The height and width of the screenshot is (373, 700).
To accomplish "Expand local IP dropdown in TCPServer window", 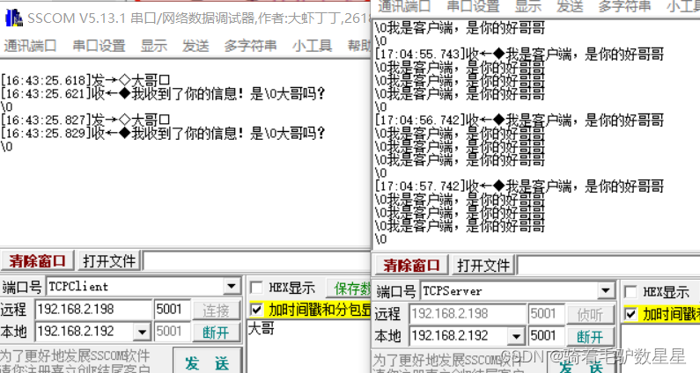I will [516, 336].
